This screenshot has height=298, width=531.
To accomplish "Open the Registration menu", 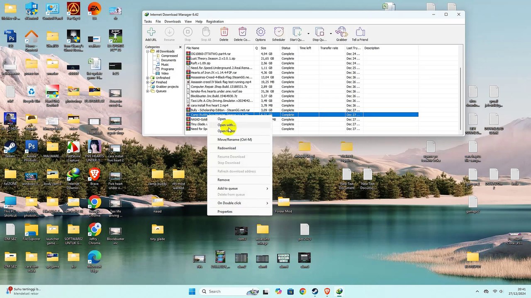I will pyautogui.click(x=215, y=22).
